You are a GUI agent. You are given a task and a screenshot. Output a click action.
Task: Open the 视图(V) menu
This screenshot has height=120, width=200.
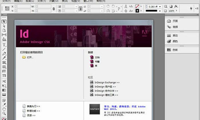tap(76, 1)
